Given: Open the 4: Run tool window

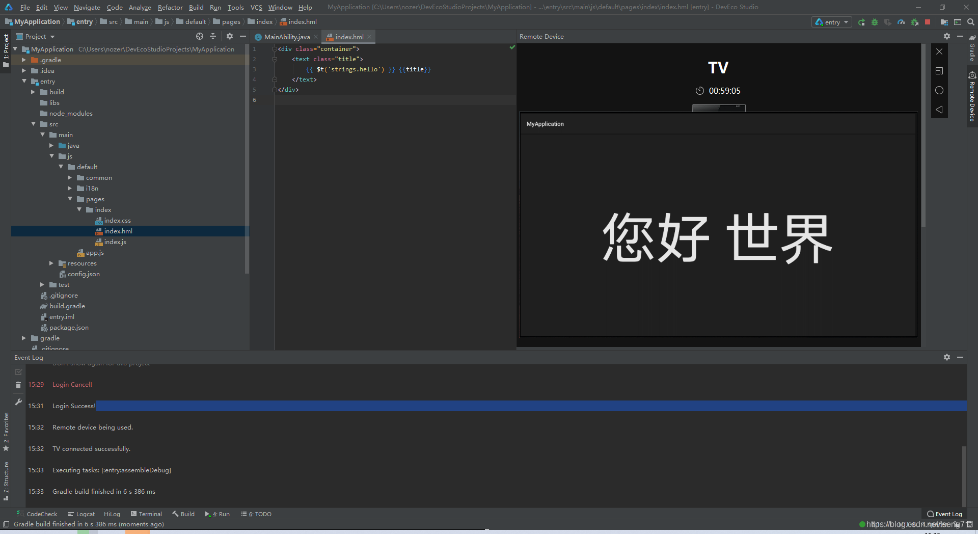Looking at the screenshot, I should pos(218,514).
